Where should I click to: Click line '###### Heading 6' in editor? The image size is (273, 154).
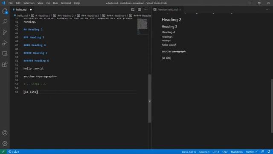(x=36, y=61)
